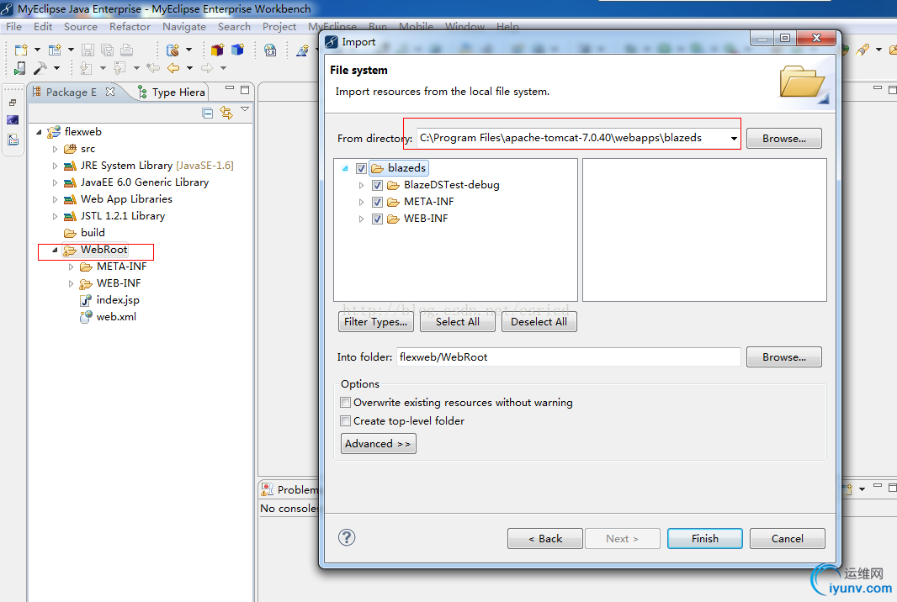This screenshot has height=602, width=897.
Task: Click the outline page icon in left trim
Action: point(13,140)
